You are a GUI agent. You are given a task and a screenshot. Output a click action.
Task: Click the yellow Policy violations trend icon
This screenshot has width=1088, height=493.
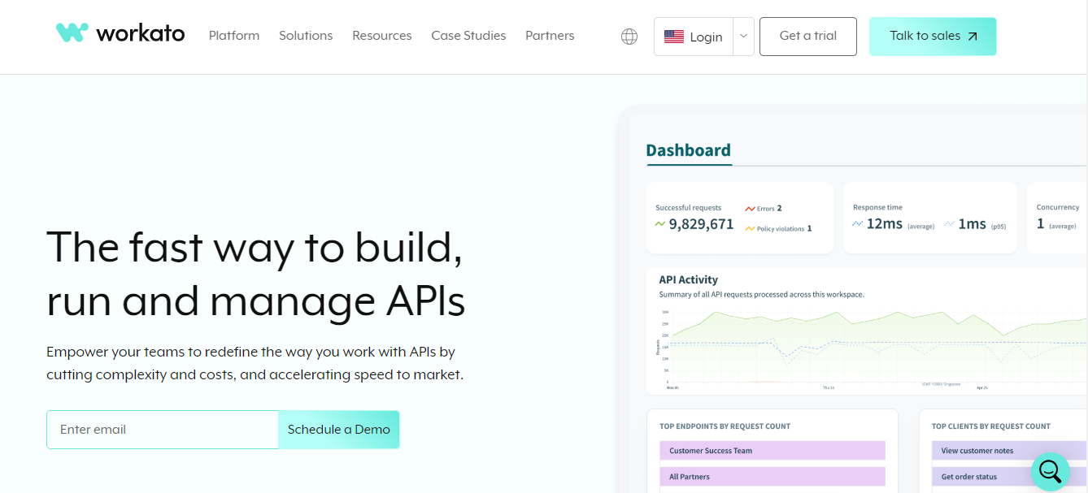(x=750, y=229)
